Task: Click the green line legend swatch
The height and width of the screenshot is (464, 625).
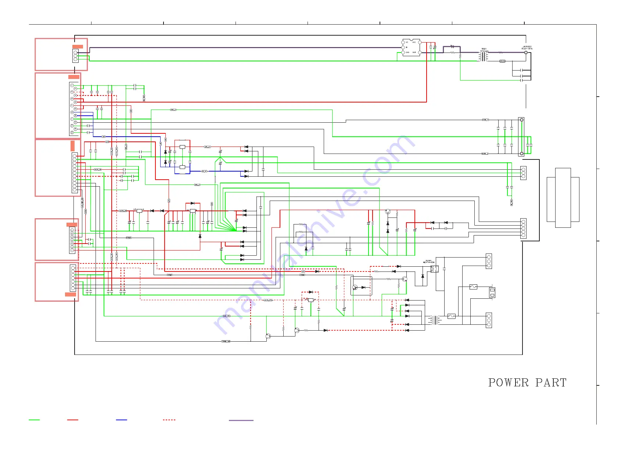Action: pyautogui.click(x=34, y=420)
